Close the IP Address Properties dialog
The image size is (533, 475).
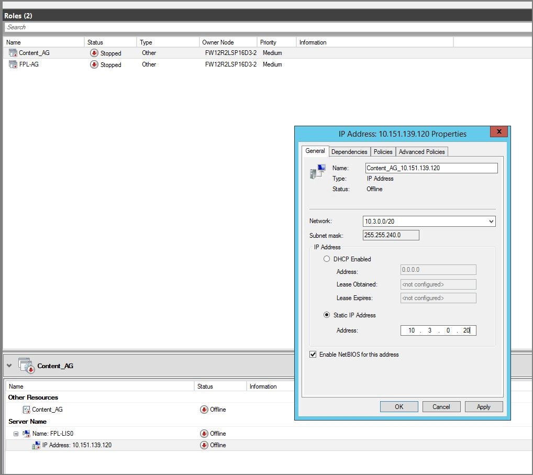click(x=499, y=131)
